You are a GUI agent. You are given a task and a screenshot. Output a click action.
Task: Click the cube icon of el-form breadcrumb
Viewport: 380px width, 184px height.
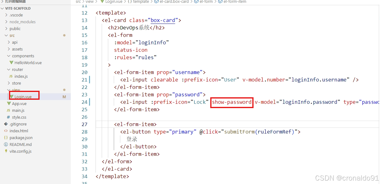pyautogui.click(x=196, y=2)
